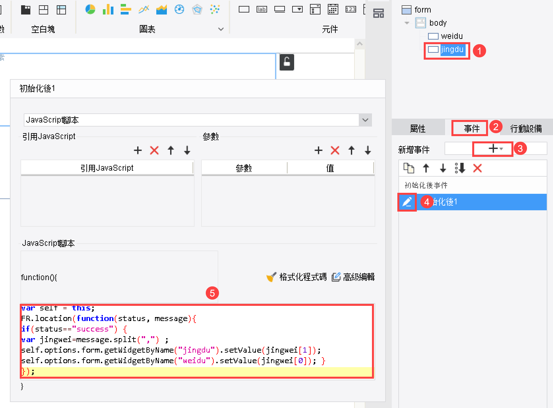
Task: Insert an area chart
Action: 161,9
